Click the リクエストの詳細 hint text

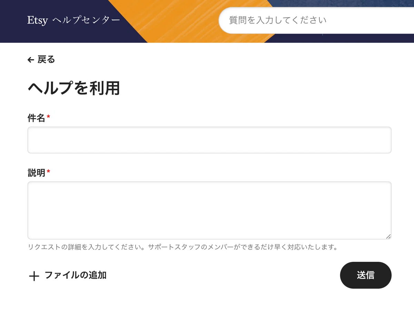pos(182,247)
